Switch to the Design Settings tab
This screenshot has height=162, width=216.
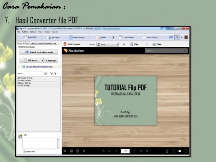pos(23,43)
